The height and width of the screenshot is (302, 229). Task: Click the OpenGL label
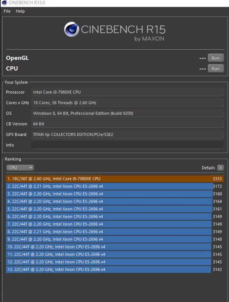point(17,58)
